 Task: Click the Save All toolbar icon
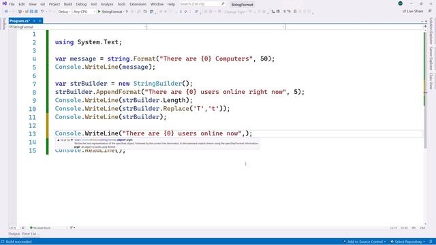pyautogui.click(x=36, y=12)
